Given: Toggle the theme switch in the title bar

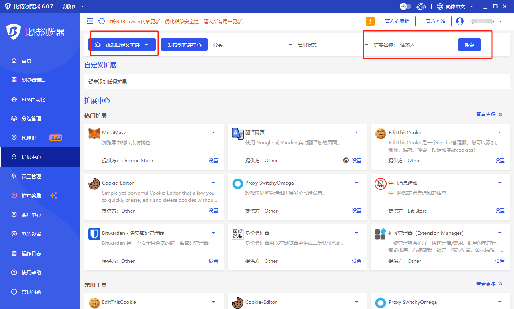Looking at the screenshot, I should [x=406, y=6].
